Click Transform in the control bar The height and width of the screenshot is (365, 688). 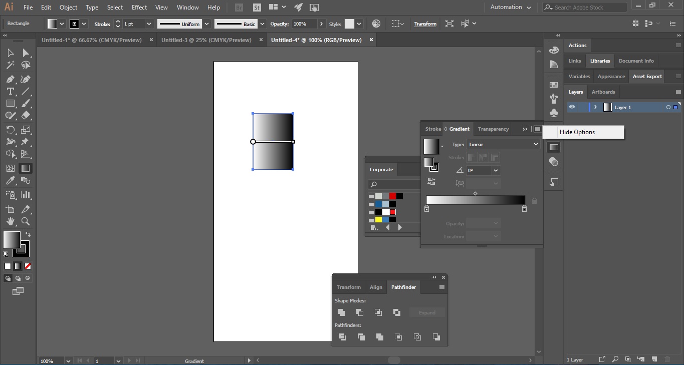[425, 24]
